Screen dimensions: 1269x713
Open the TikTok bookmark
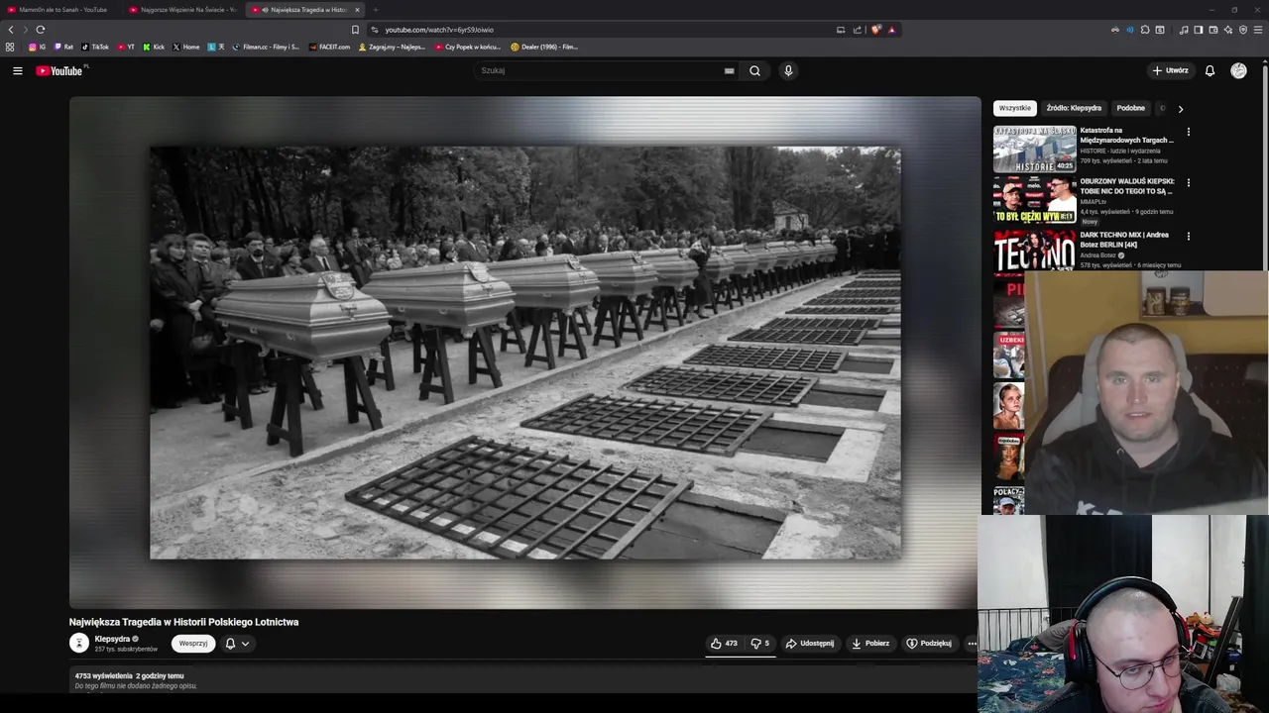point(95,47)
